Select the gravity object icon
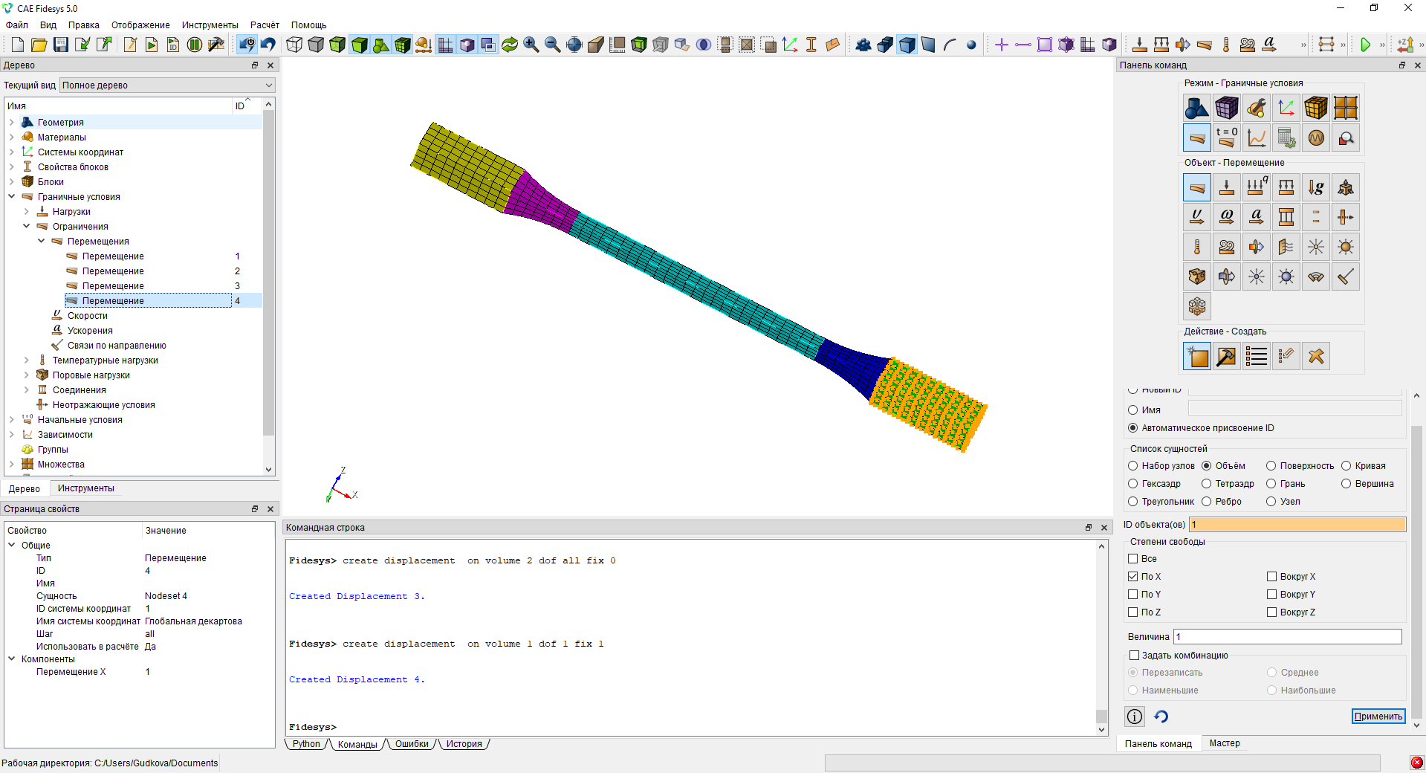The image size is (1426, 773). (x=1316, y=187)
